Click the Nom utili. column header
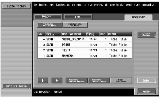This screenshot has width=160, height=97. click(53, 34)
